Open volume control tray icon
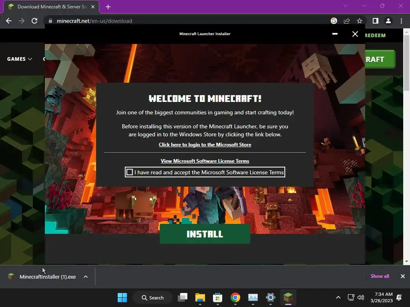Screen dimensions: 410x307 pyautogui.click(x=361, y=297)
